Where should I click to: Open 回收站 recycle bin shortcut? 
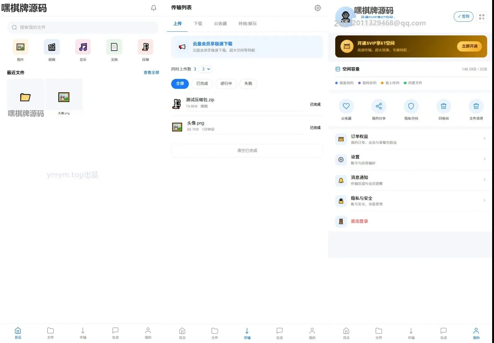coord(444,109)
